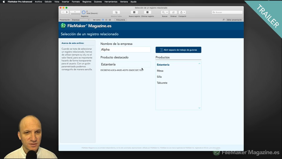Create a record with Nuevo registro icon

tap(134, 12)
